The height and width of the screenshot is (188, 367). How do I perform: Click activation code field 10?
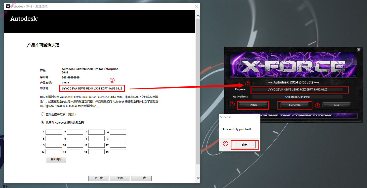click(75, 145)
